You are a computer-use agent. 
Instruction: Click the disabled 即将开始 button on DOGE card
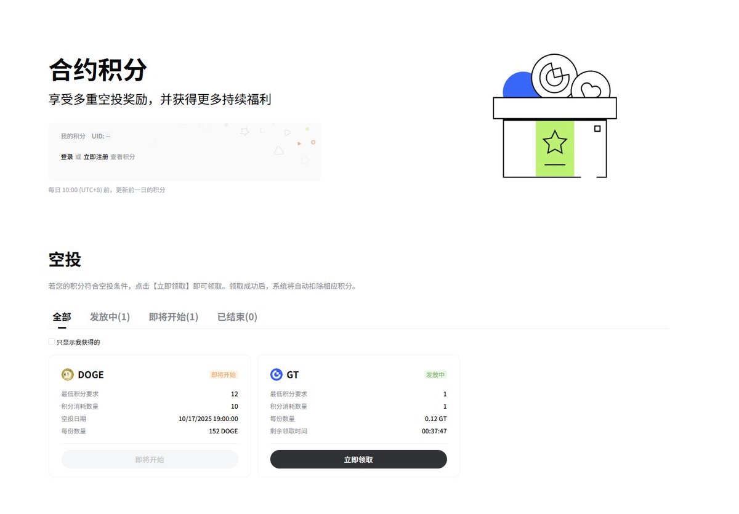pos(150,459)
